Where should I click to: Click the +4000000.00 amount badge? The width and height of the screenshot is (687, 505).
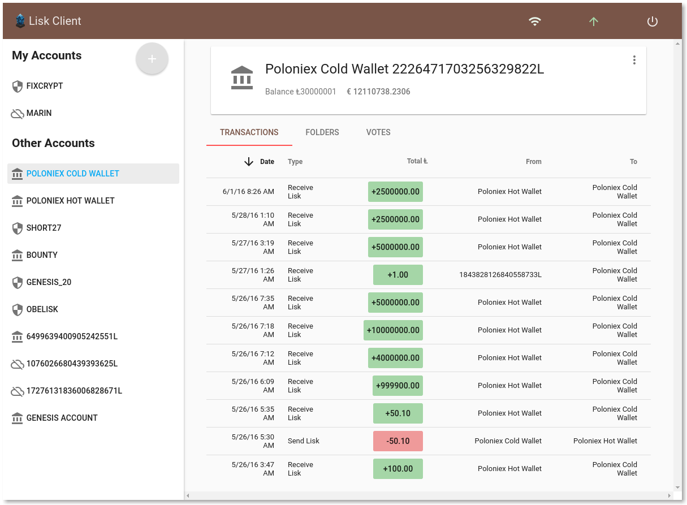point(395,358)
